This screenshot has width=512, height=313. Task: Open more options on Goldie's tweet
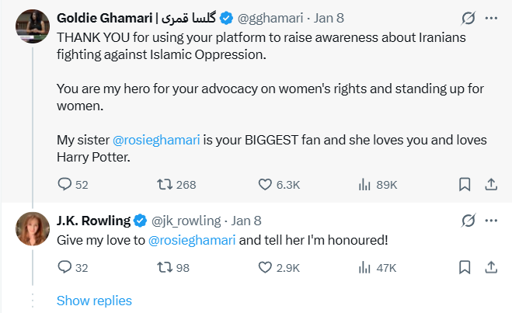pyautogui.click(x=491, y=17)
